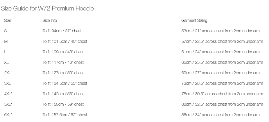The height and width of the screenshot is (122, 269).
Task: Click the 53cm / 21" garment sizing cell
Action: pos(220,31)
